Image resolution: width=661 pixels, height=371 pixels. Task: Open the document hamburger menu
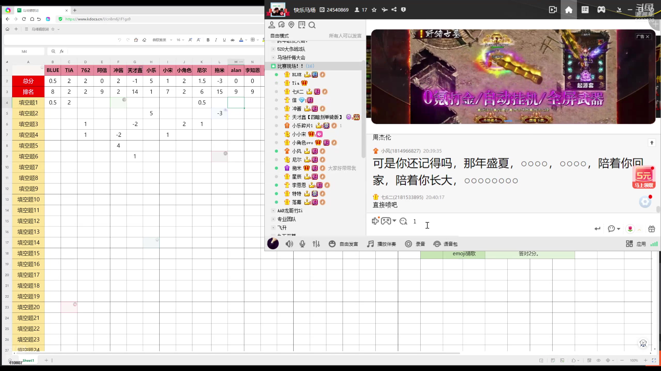[x=26, y=29]
